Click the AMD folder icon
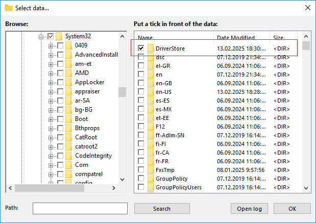316x223 pixels. coord(68,73)
